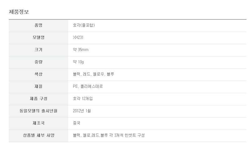249x148 pixels.
Task: Select the 약 35mm size value
Action: click(80, 50)
